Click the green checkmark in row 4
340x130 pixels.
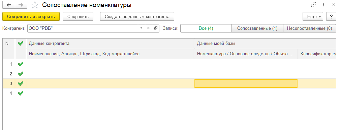(20, 93)
